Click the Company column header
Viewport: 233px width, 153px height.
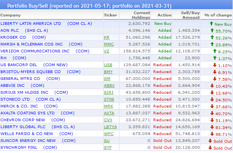(x=10, y=15)
